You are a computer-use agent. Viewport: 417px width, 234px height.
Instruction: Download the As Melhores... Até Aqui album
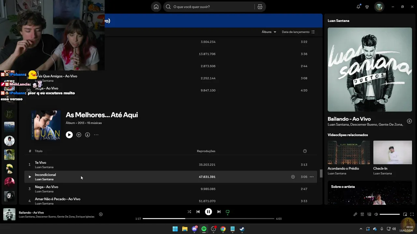(88, 135)
